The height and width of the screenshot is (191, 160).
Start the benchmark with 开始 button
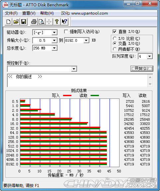[142, 69]
